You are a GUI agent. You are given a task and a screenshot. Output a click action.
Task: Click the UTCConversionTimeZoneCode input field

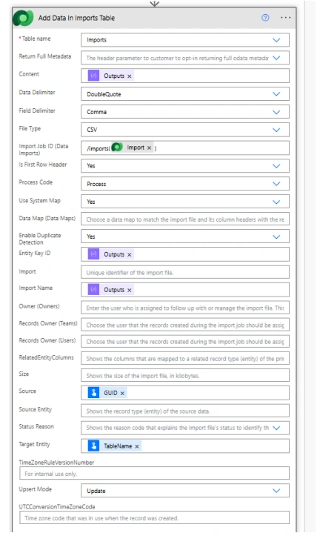[155, 517]
